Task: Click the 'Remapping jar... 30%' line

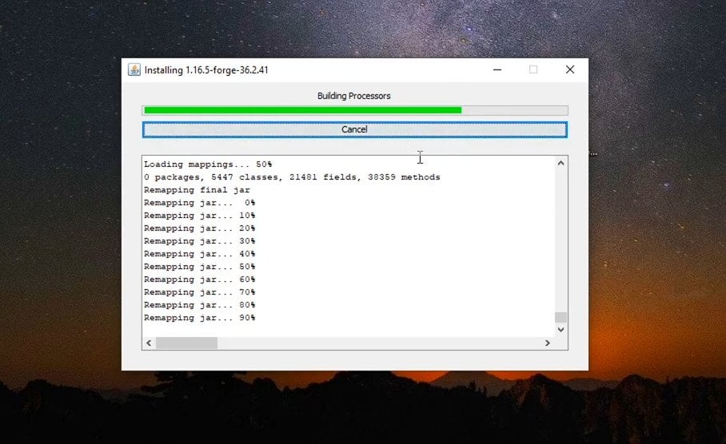Action: click(200, 241)
